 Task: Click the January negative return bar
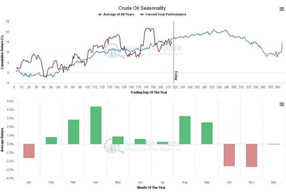pos(29,151)
